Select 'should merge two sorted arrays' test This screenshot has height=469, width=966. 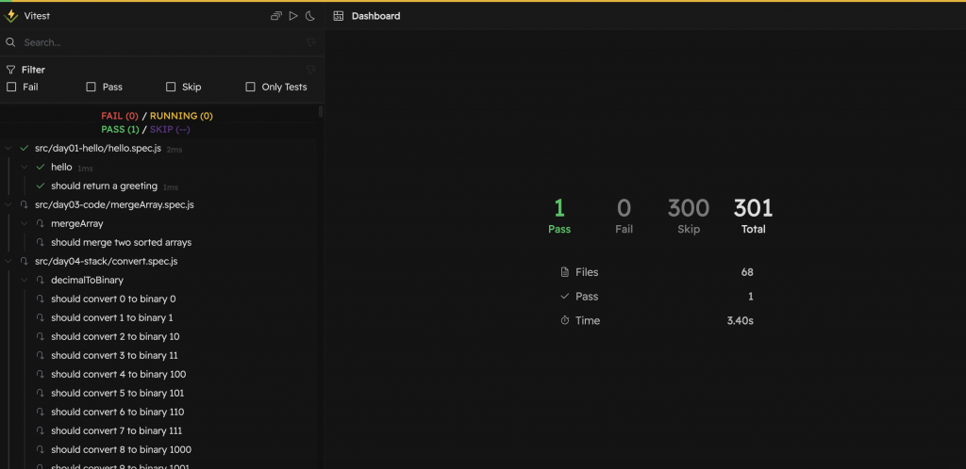(x=122, y=242)
